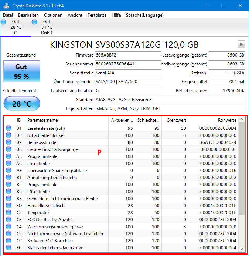Click the Eingeschaltet 782 mal value

click(x=227, y=82)
